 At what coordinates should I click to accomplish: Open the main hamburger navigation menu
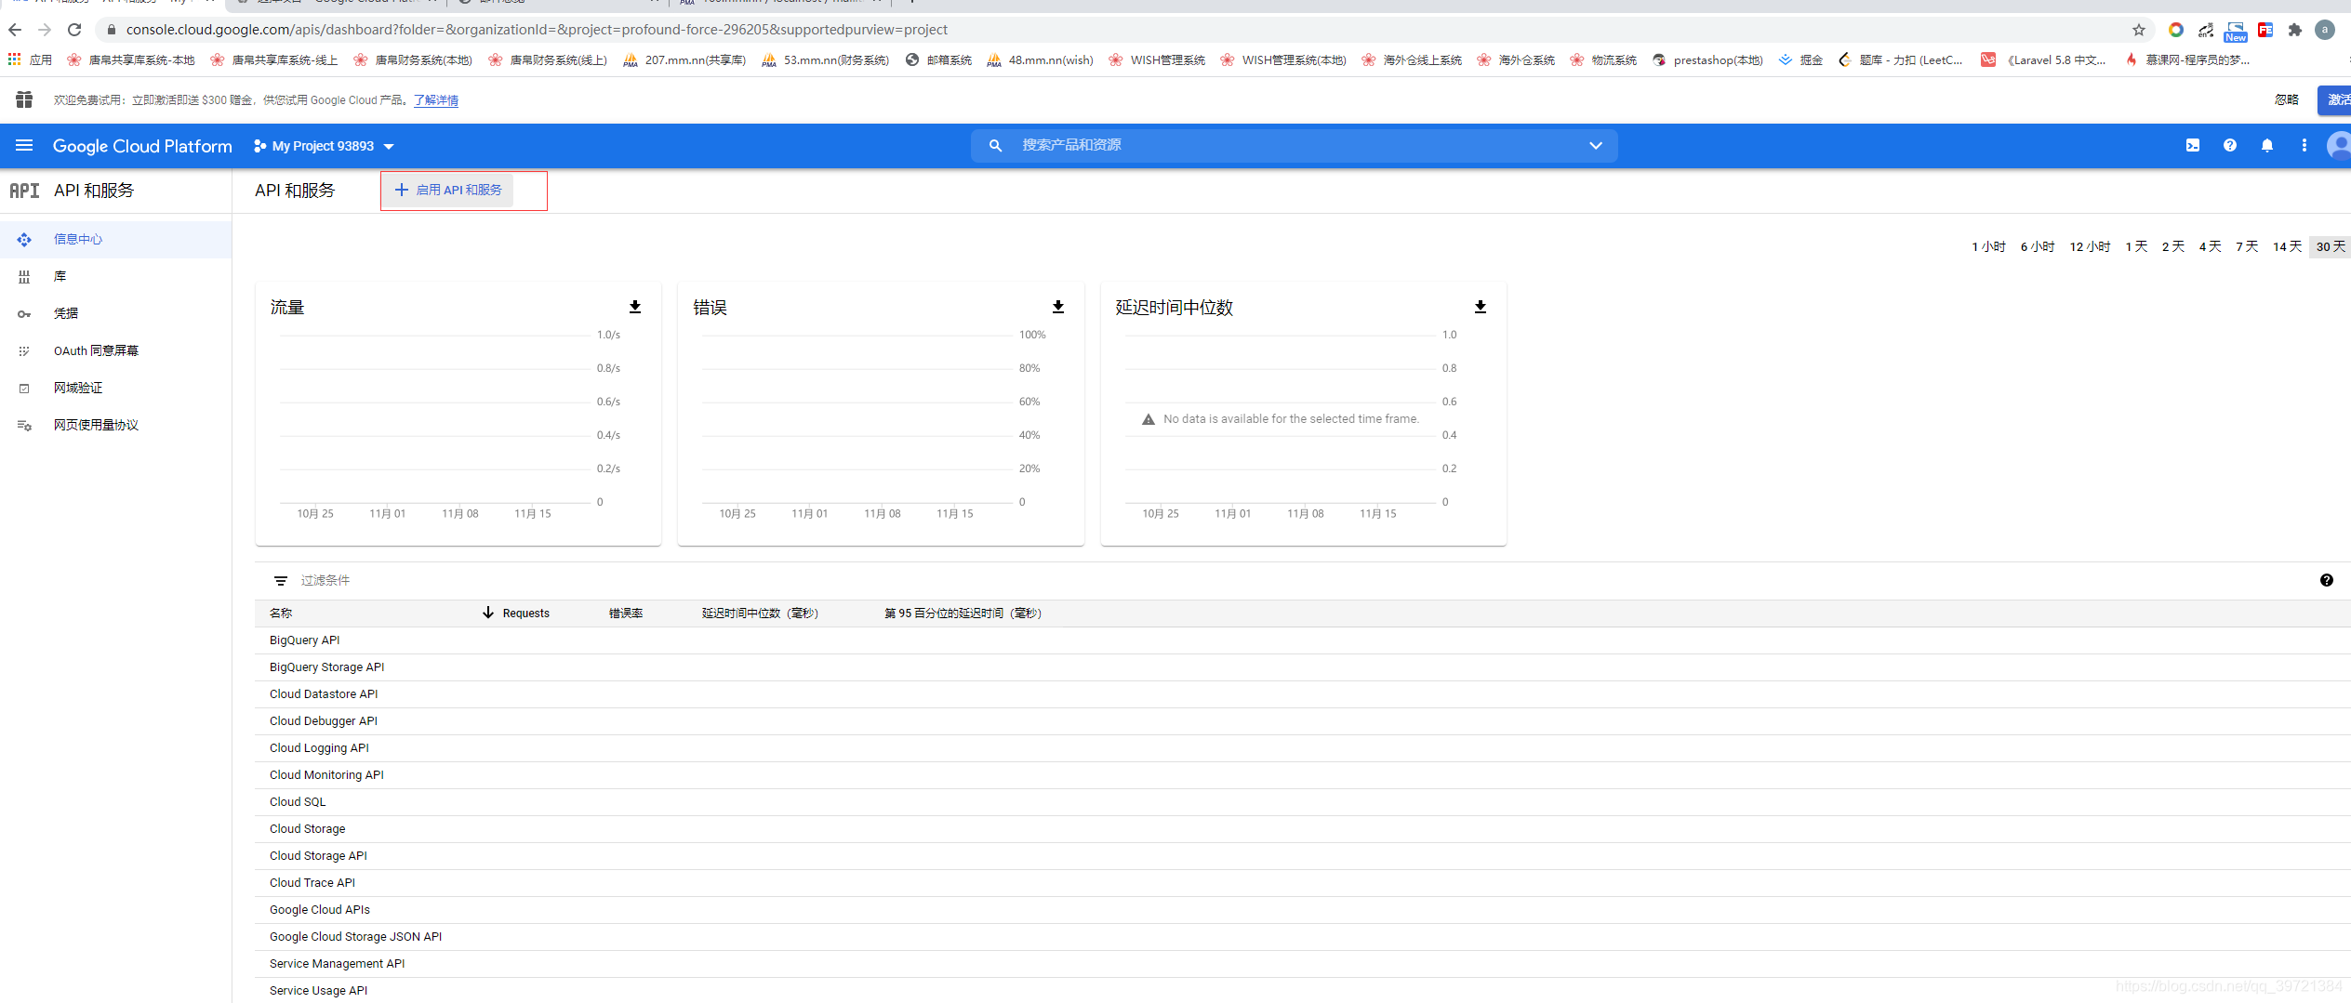(x=24, y=146)
